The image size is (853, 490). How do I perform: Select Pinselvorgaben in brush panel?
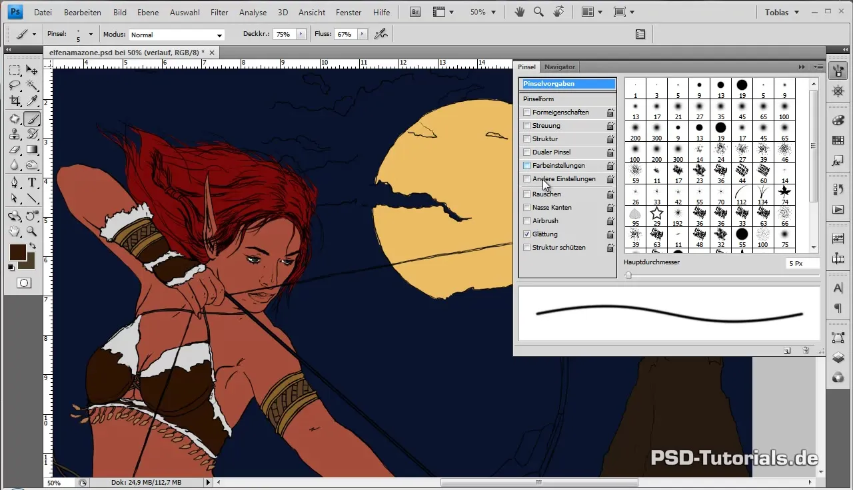(x=568, y=84)
